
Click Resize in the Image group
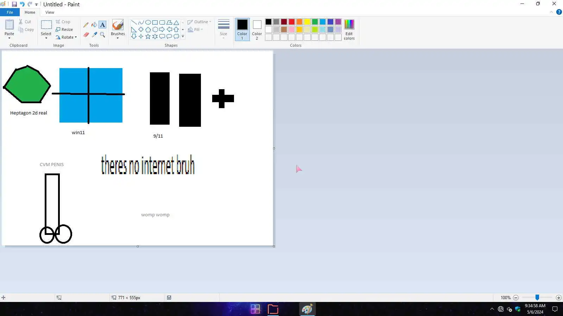pos(64,29)
